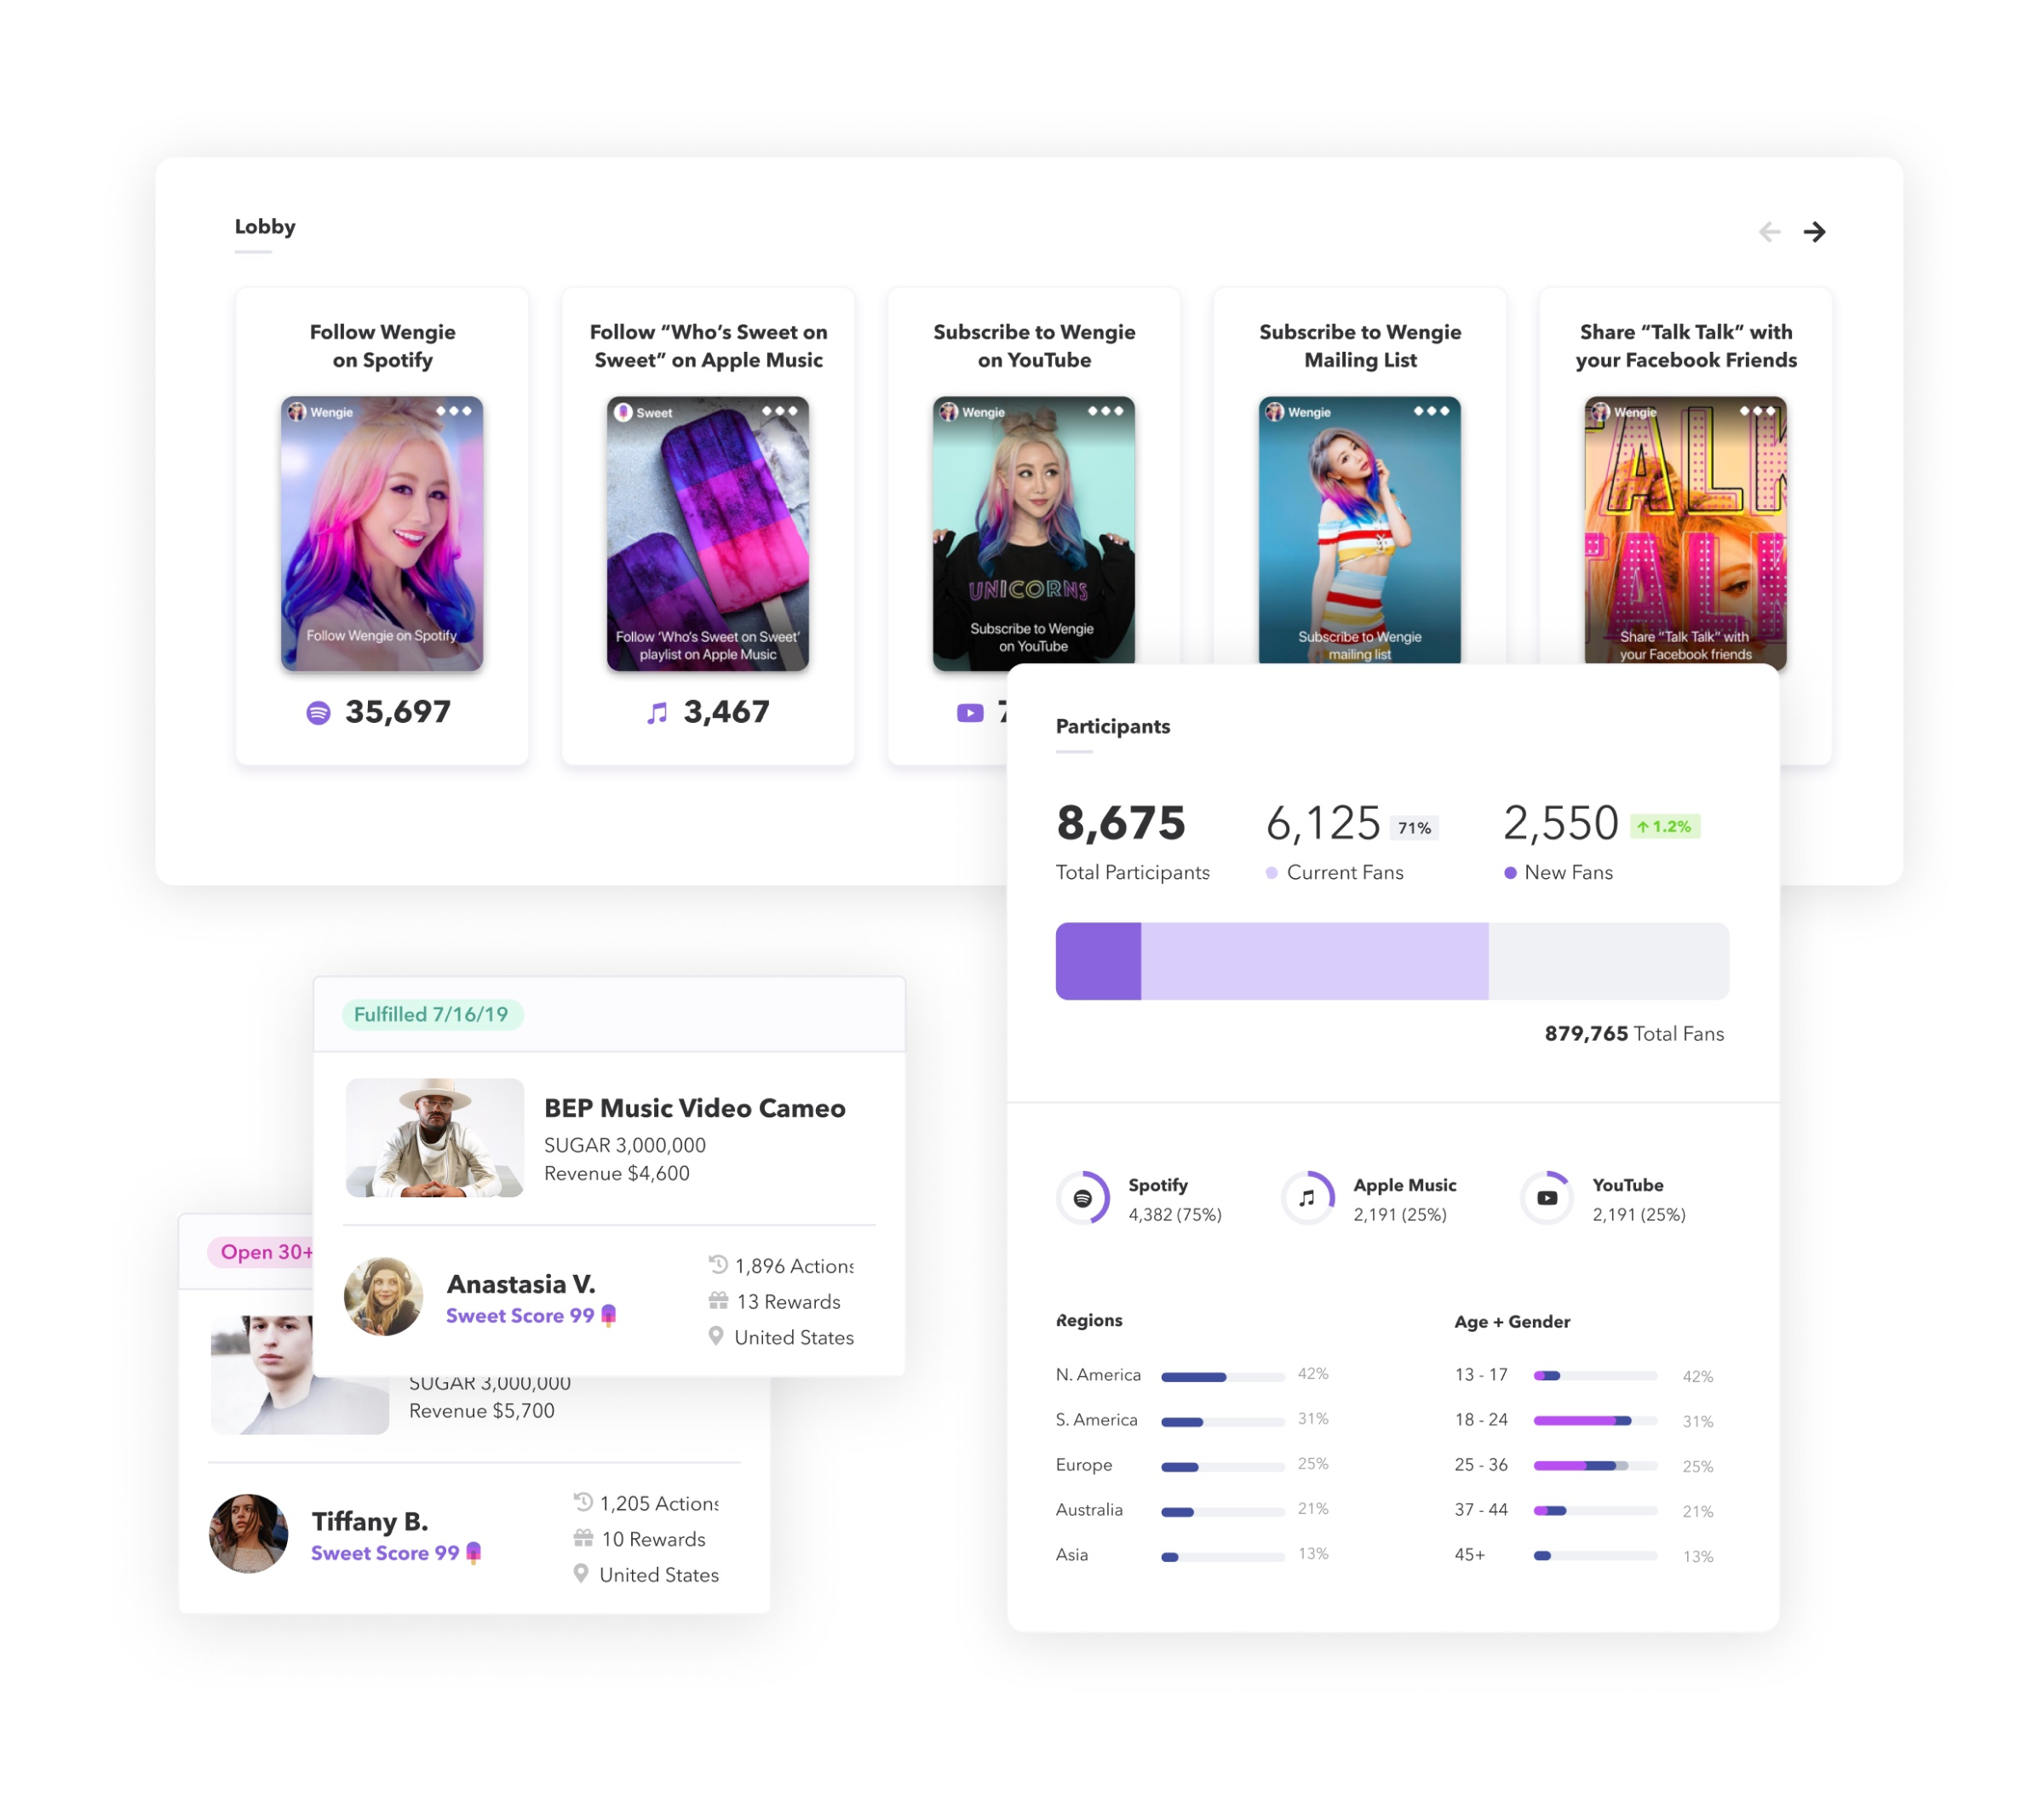Click the music note icon beside 3,467
Screen dimensions: 2044x1796
click(x=657, y=713)
